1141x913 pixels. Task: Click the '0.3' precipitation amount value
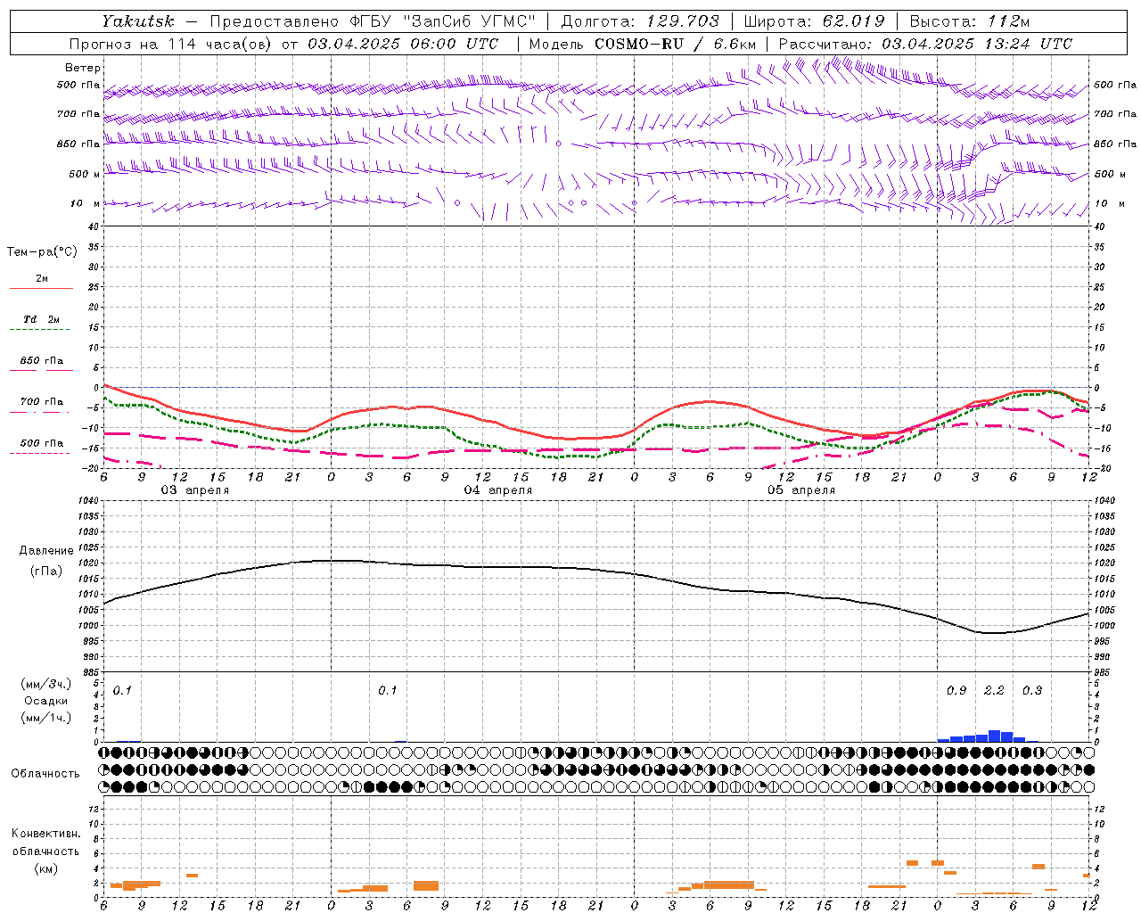click(x=1032, y=691)
